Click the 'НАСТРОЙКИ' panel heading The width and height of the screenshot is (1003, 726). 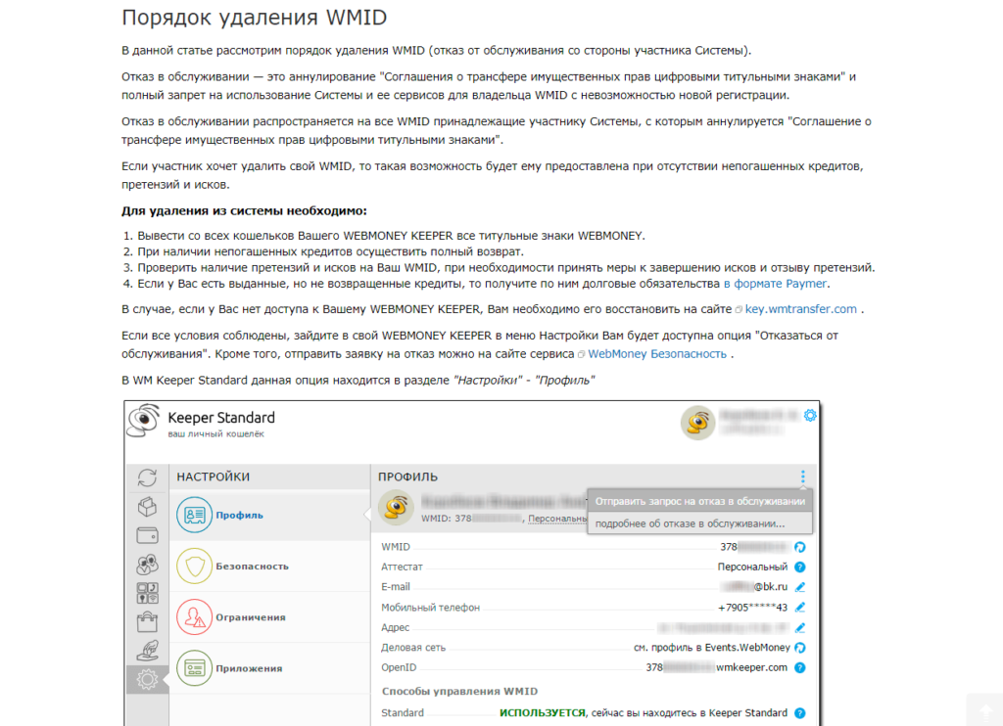213,476
